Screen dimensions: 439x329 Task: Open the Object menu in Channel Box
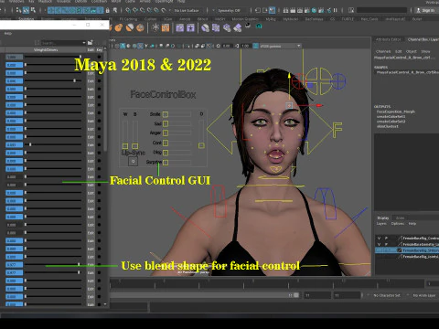tap(412, 51)
